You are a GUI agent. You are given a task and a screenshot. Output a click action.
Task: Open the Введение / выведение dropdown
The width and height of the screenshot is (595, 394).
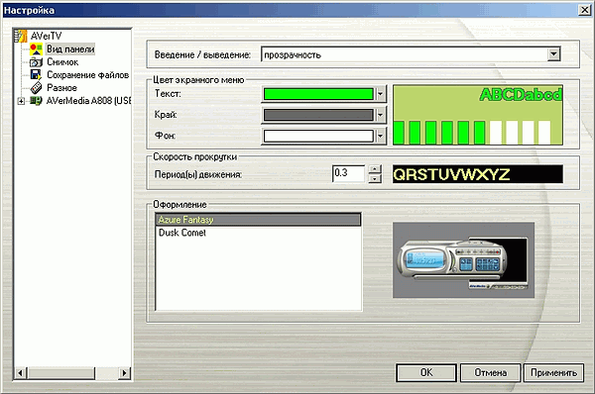553,54
